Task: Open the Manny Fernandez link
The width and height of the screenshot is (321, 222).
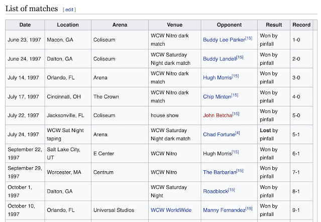Action: [224, 210]
